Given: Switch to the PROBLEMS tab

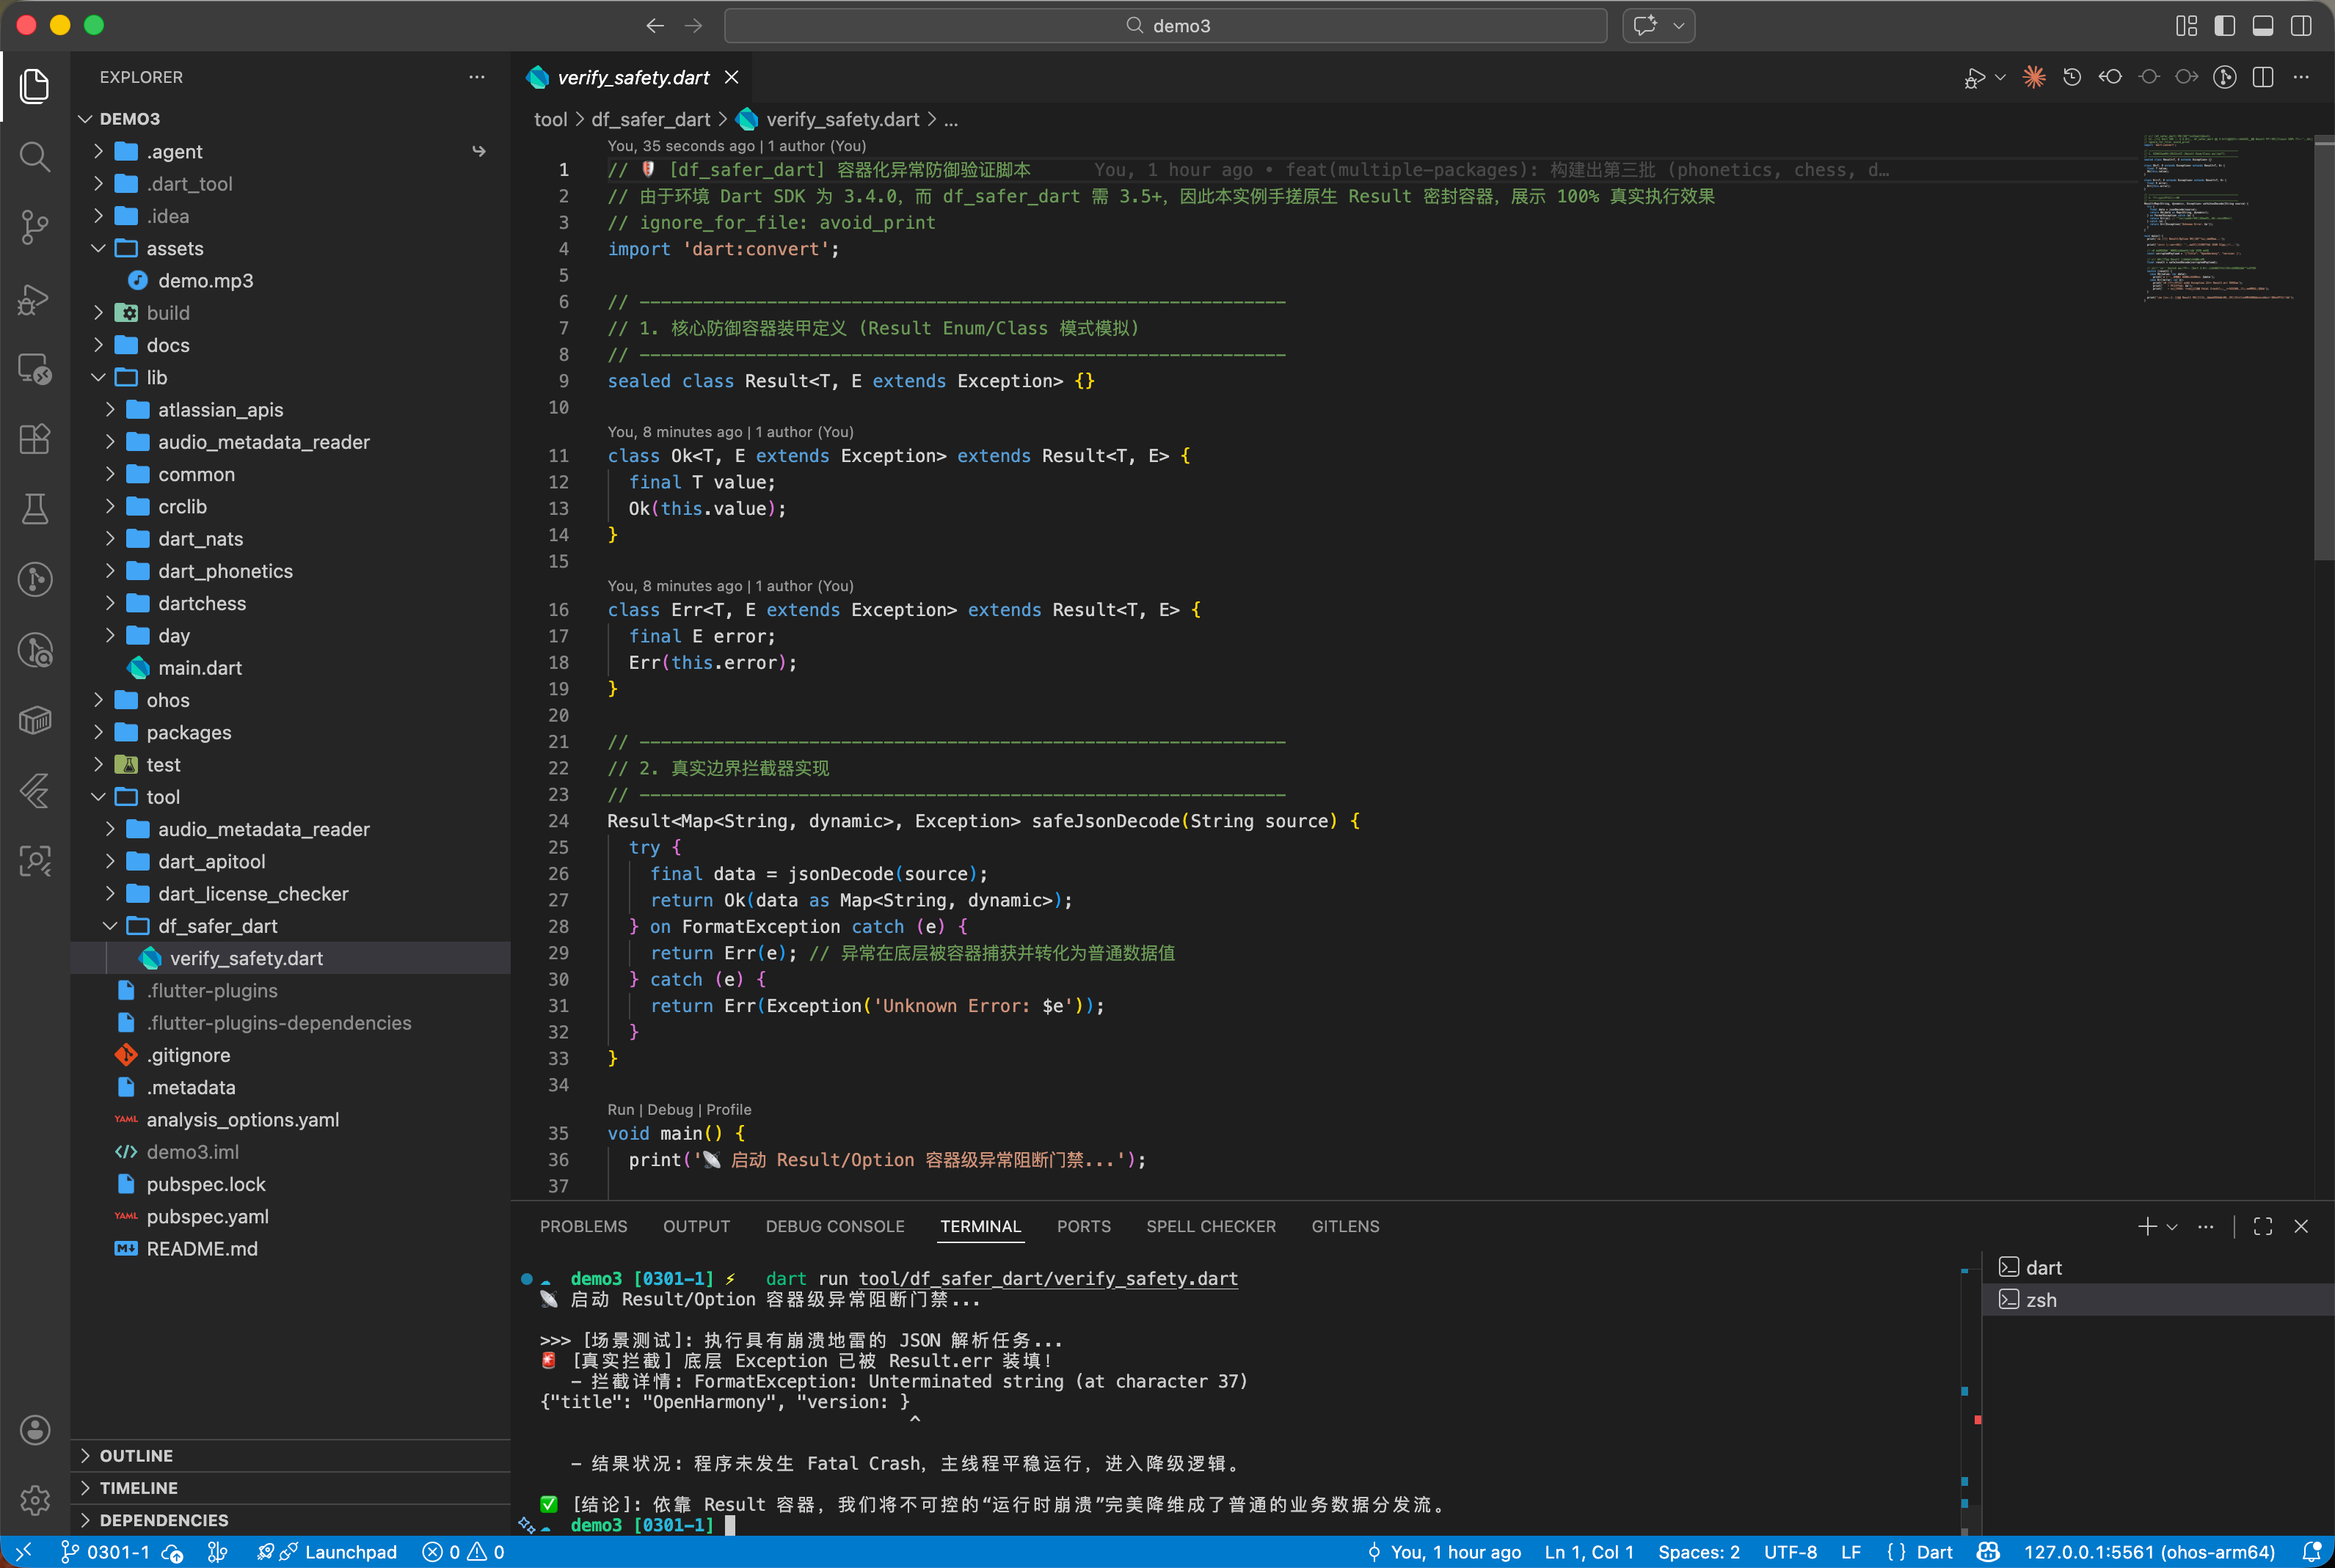Looking at the screenshot, I should 583,1226.
